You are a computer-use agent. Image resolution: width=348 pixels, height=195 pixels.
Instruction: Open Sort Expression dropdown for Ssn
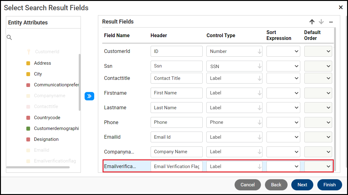[x=283, y=66]
